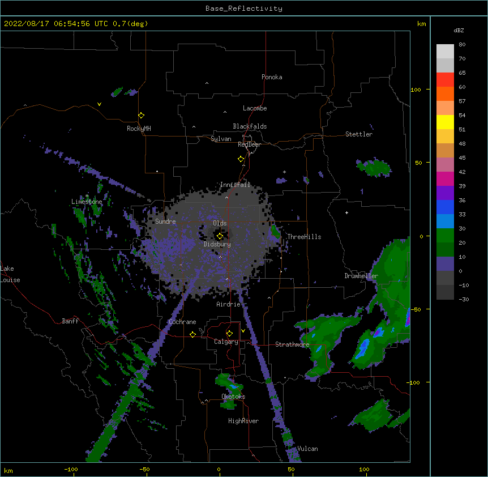Select the orange 60–57 dBZ legend swatch
The width and height of the screenshot is (488, 477).
(445, 93)
